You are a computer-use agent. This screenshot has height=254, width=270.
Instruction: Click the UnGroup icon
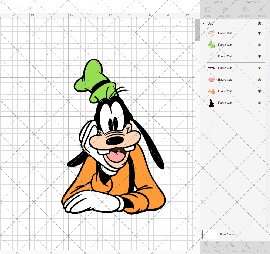225,9
